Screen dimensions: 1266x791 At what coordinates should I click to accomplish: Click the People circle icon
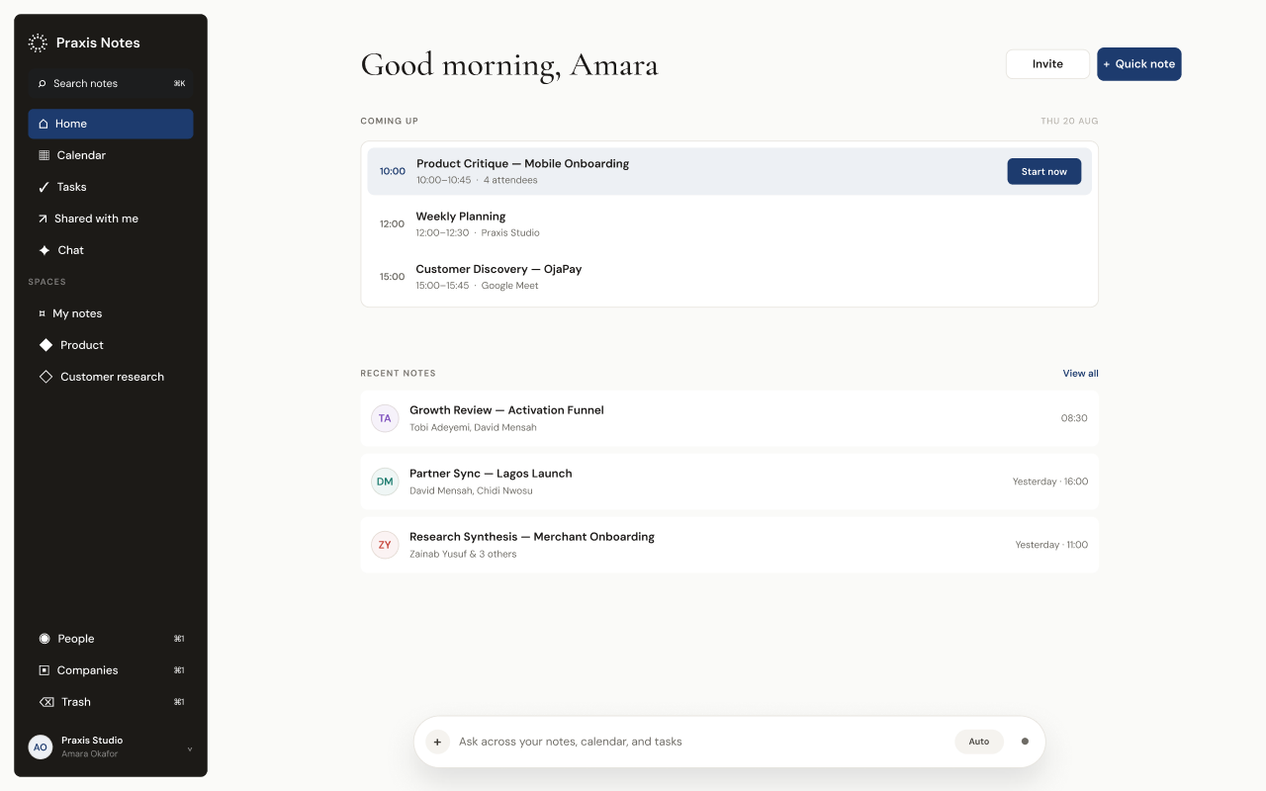(44, 639)
